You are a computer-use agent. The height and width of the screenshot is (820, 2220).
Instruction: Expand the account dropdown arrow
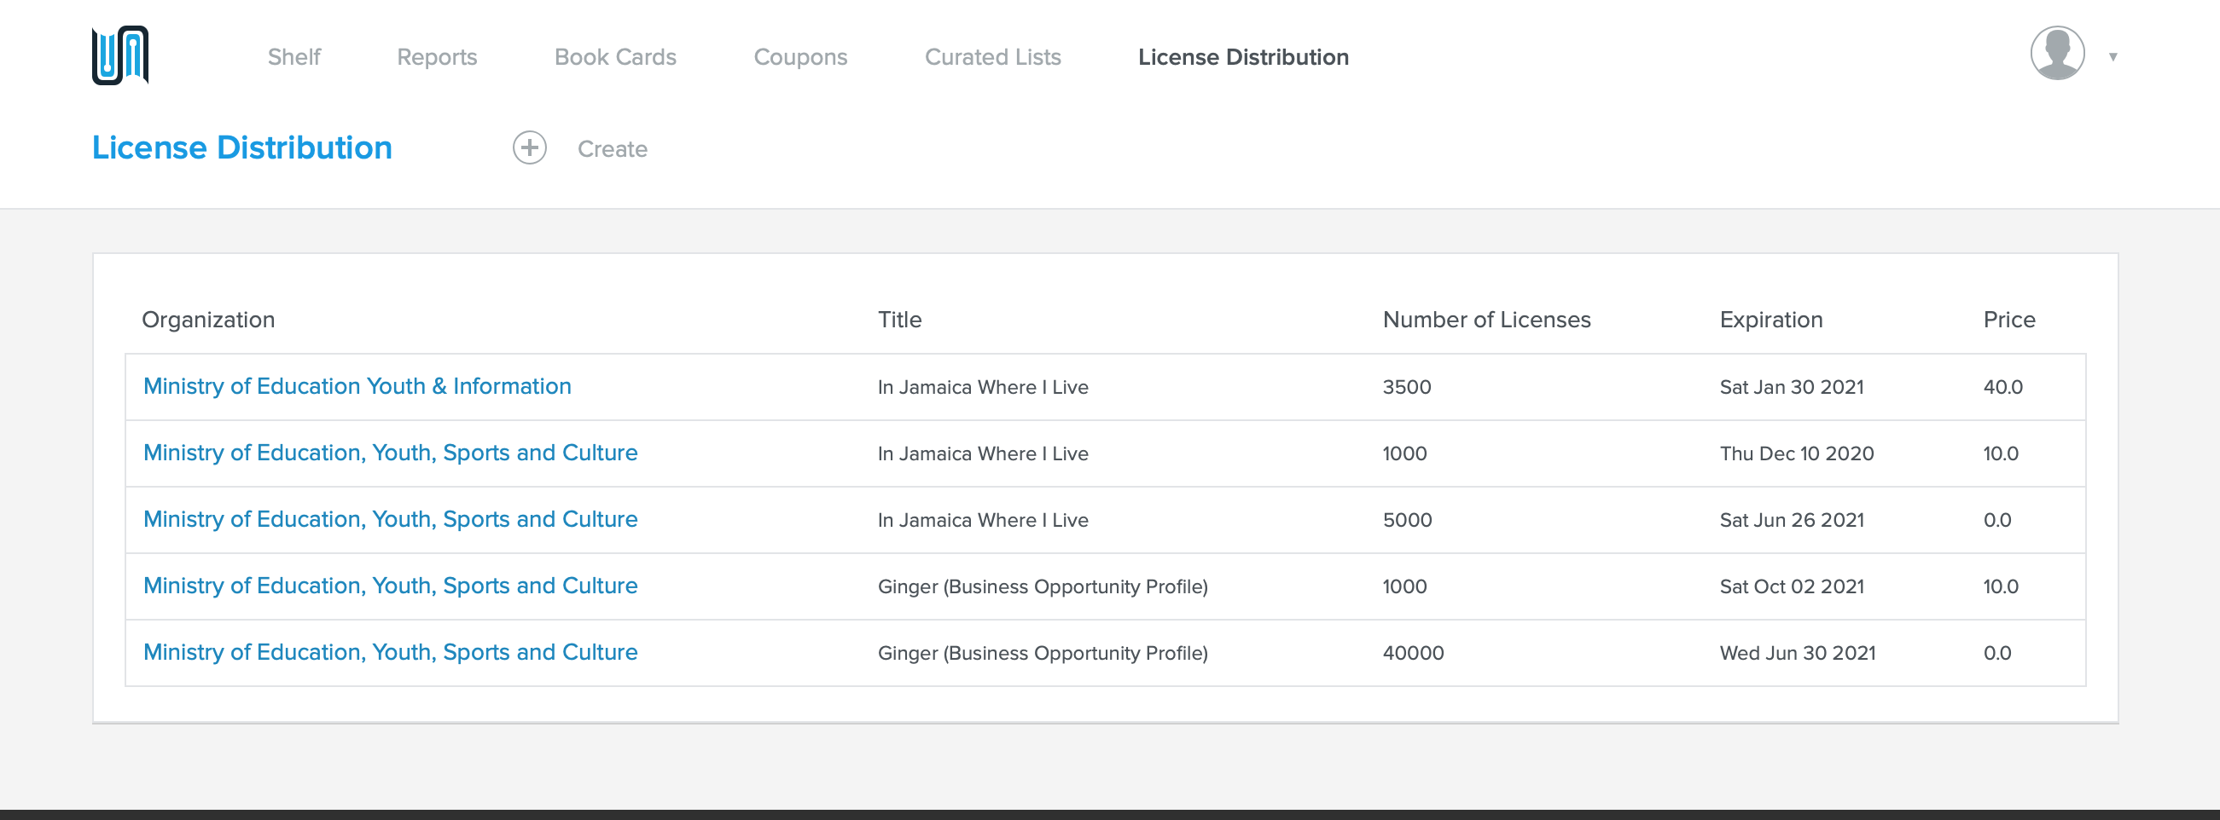click(x=2112, y=57)
